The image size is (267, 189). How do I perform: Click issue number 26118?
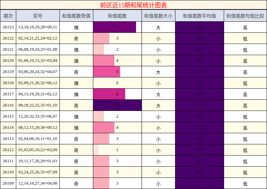point(8,83)
